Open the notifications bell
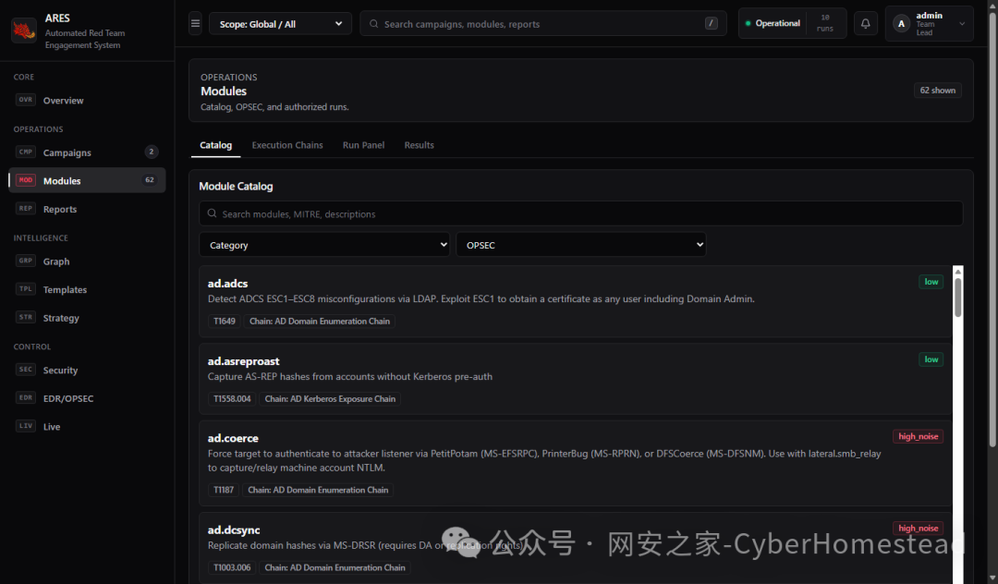The width and height of the screenshot is (998, 584). [865, 23]
